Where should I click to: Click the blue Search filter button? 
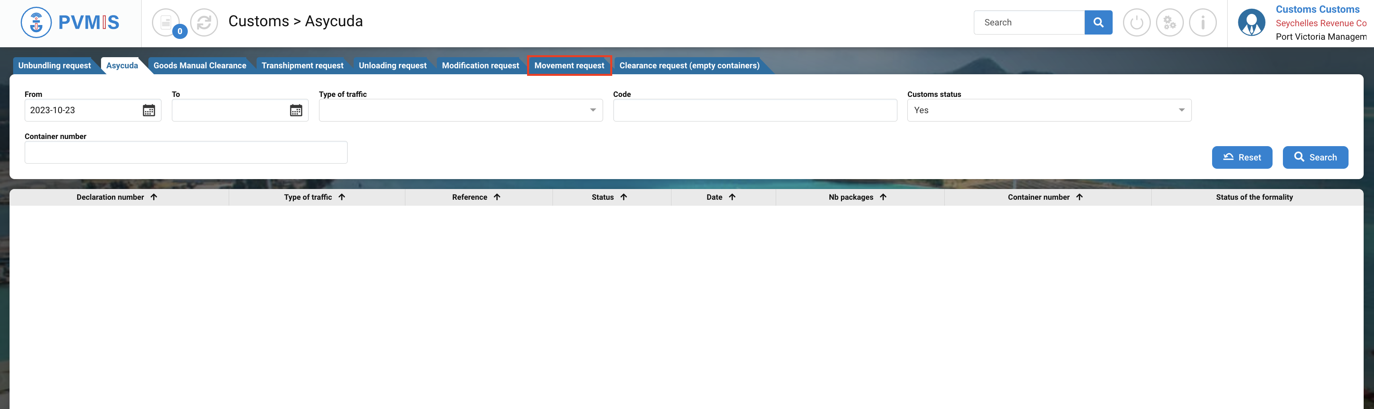pyautogui.click(x=1315, y=157)
